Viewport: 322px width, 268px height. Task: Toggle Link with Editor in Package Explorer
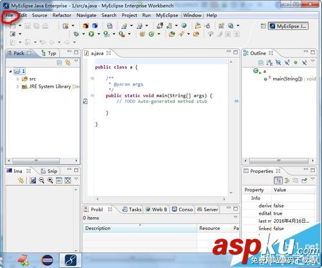[x=68, y=62]
